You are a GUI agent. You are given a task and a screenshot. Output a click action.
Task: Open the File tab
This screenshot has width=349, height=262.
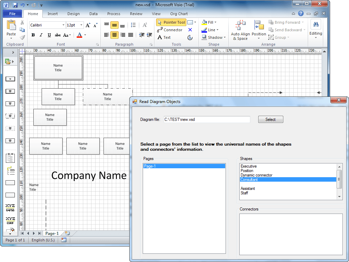point(12,14)
